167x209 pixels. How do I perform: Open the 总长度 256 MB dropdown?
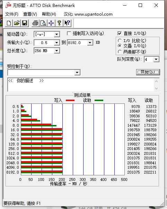[x=57, y=51]
